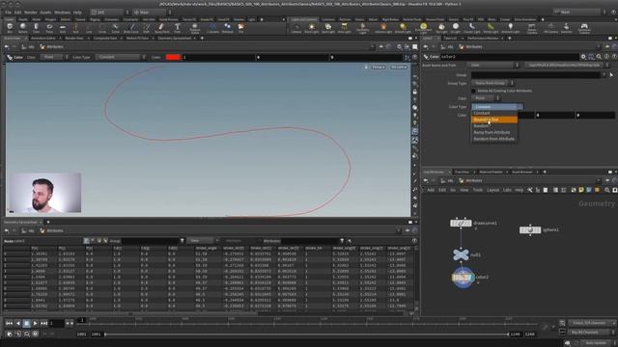Open the Render menu
The image size is (618, 347).
(x=31, y=13)
